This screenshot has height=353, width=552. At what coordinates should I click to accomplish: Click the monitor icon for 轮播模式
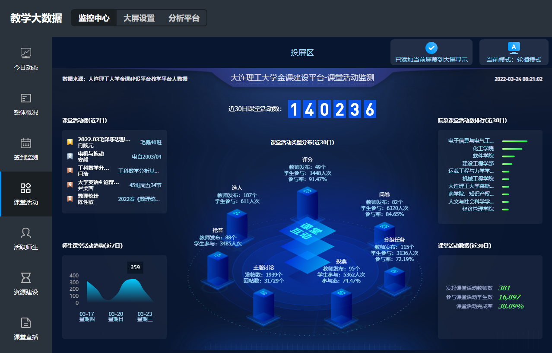tap(514, 47)
